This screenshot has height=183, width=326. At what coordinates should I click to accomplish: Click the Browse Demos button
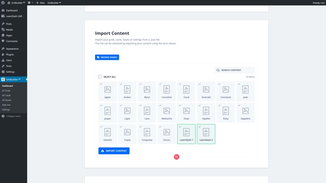point(107,57)
